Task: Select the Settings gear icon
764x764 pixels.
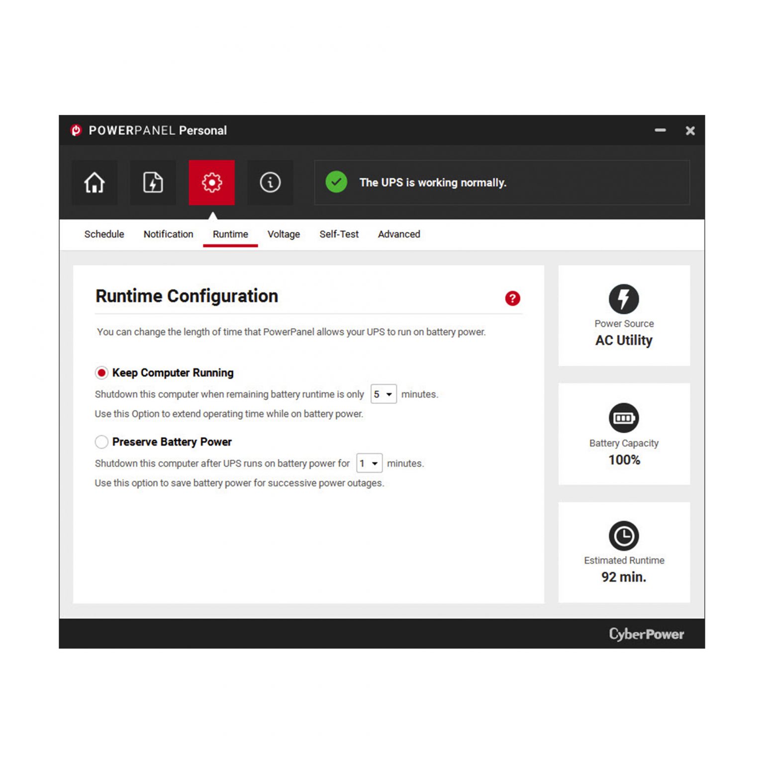Action: [212, 183]
